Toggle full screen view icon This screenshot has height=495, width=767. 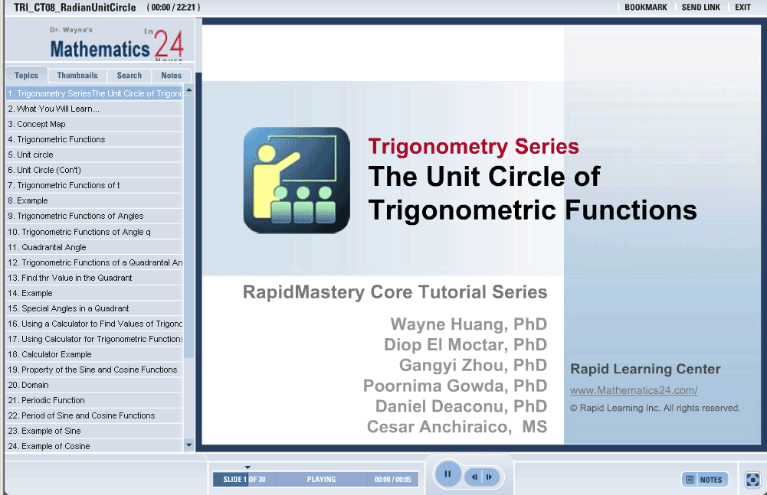click(752, 480)
